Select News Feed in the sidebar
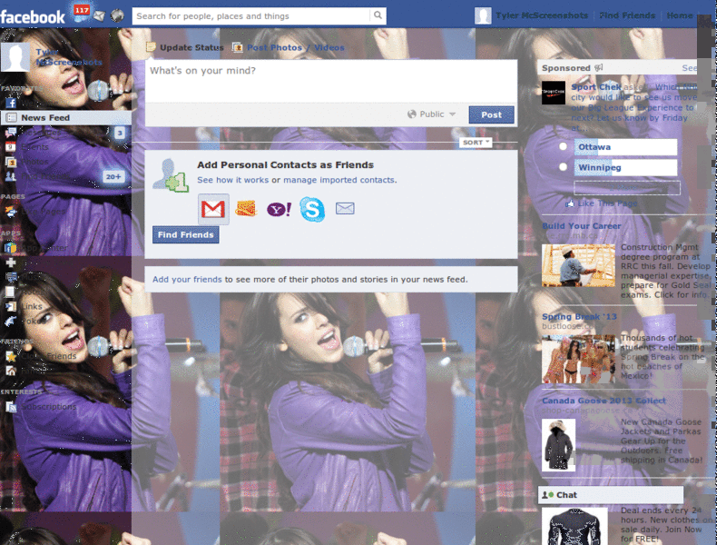The image size is (726, 545). coord(66,118)
